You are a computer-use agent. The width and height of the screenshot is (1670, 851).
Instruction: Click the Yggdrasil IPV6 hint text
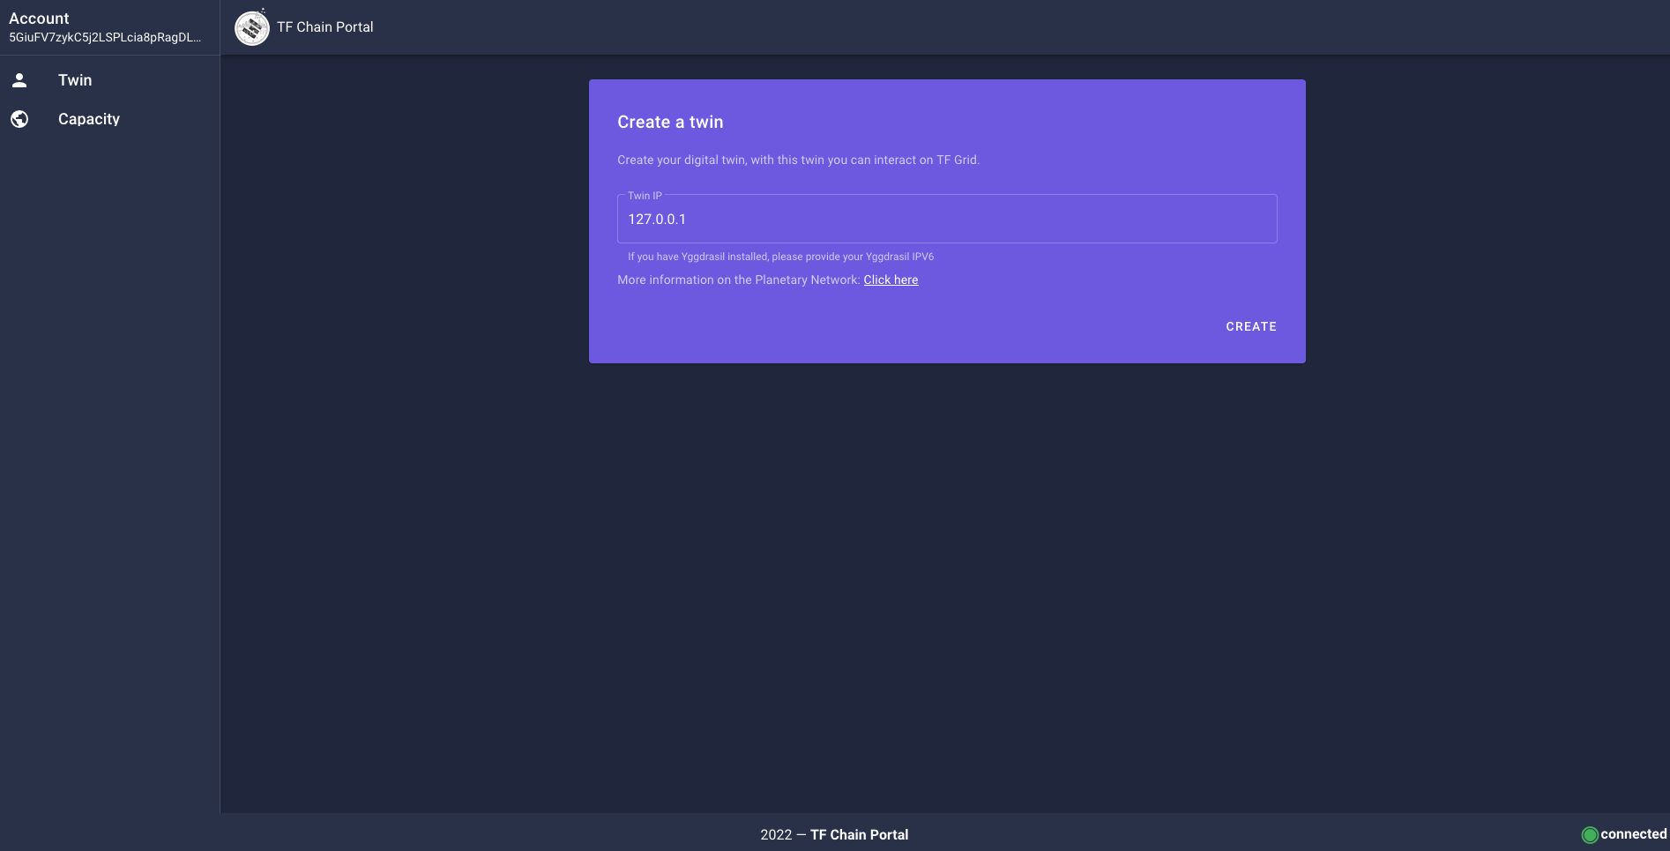pos(780,257)
